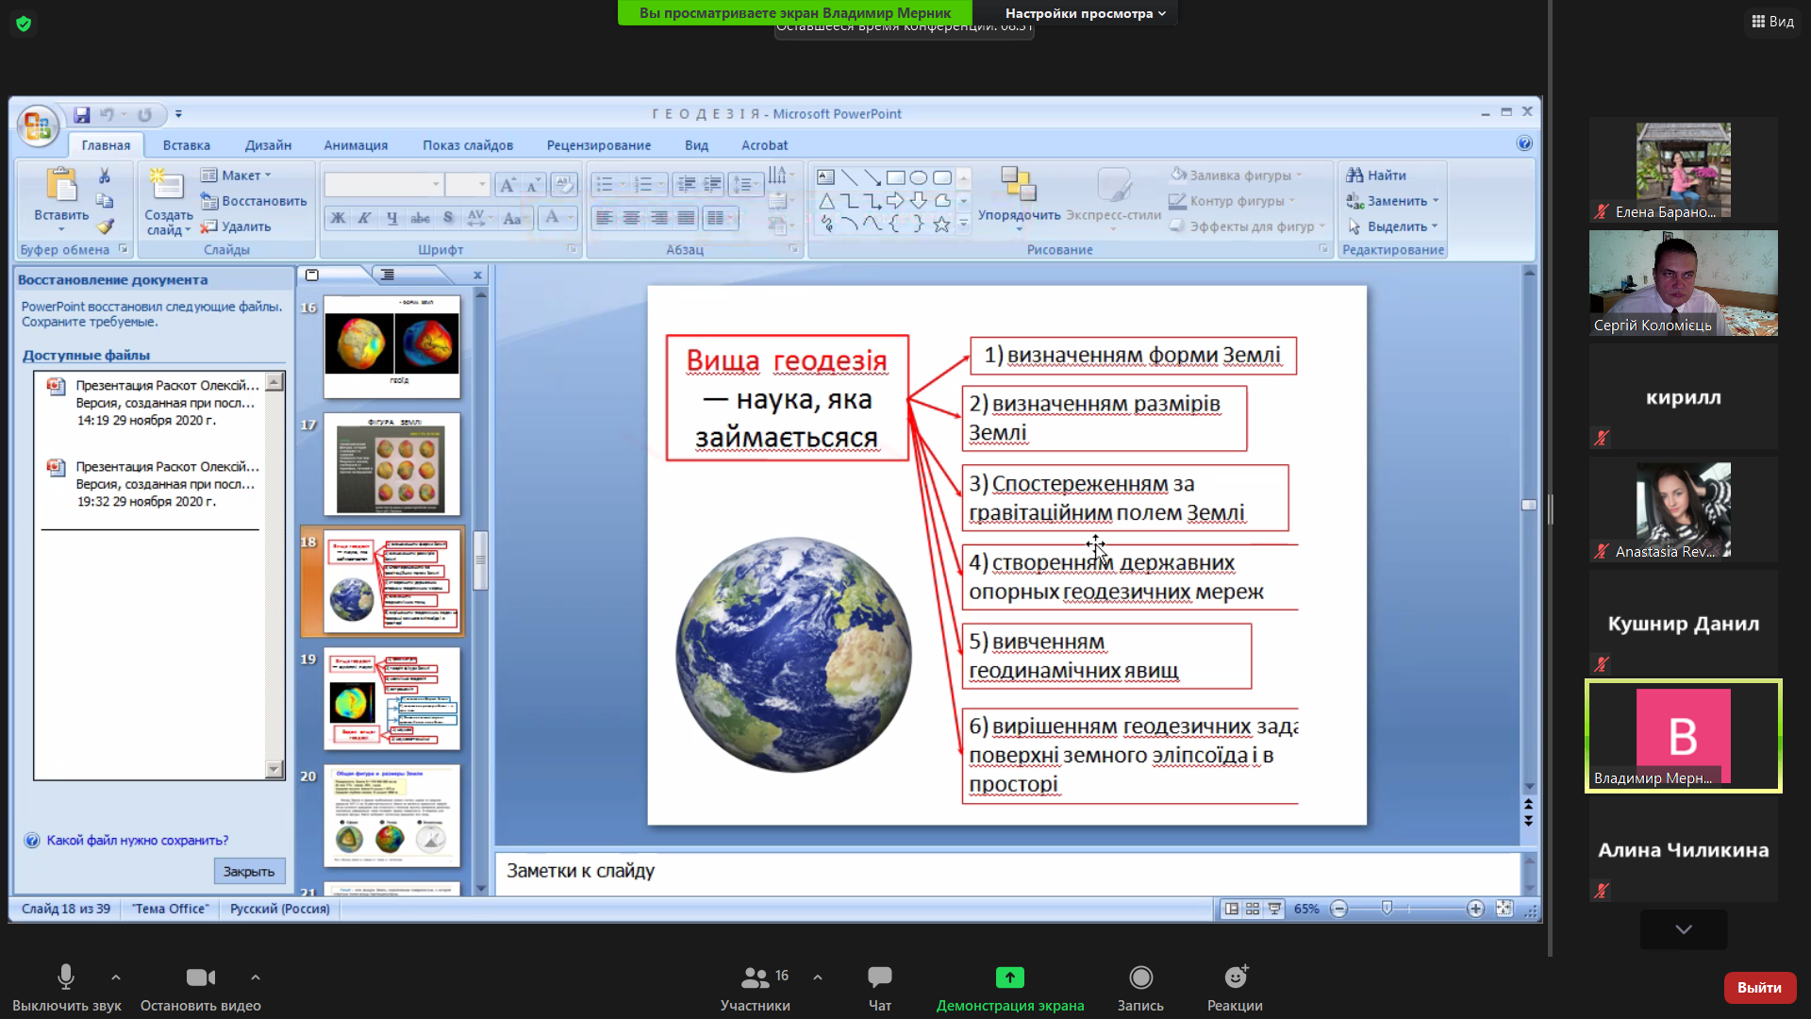Click the Save icon in quick access toolbar
Image resolution: width=1811 pixels, height=1019 pixels.
(x=82, y=114)
